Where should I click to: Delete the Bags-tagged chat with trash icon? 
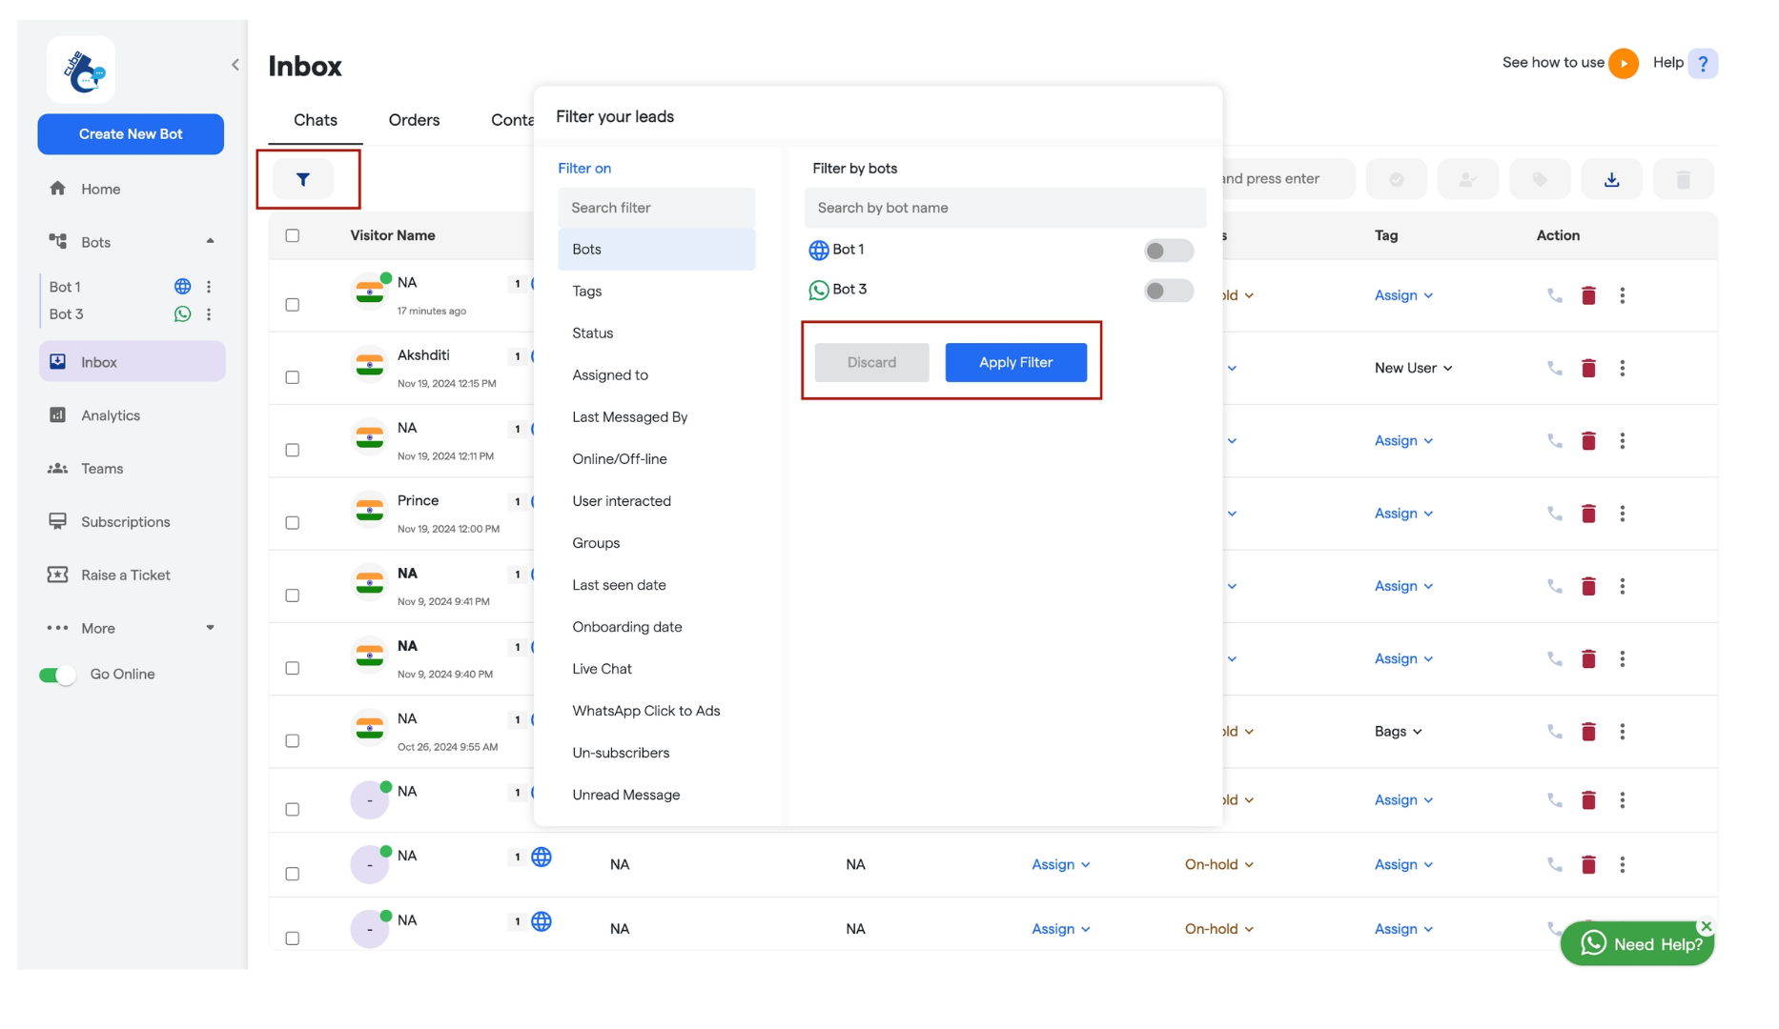pos(1588,732)
